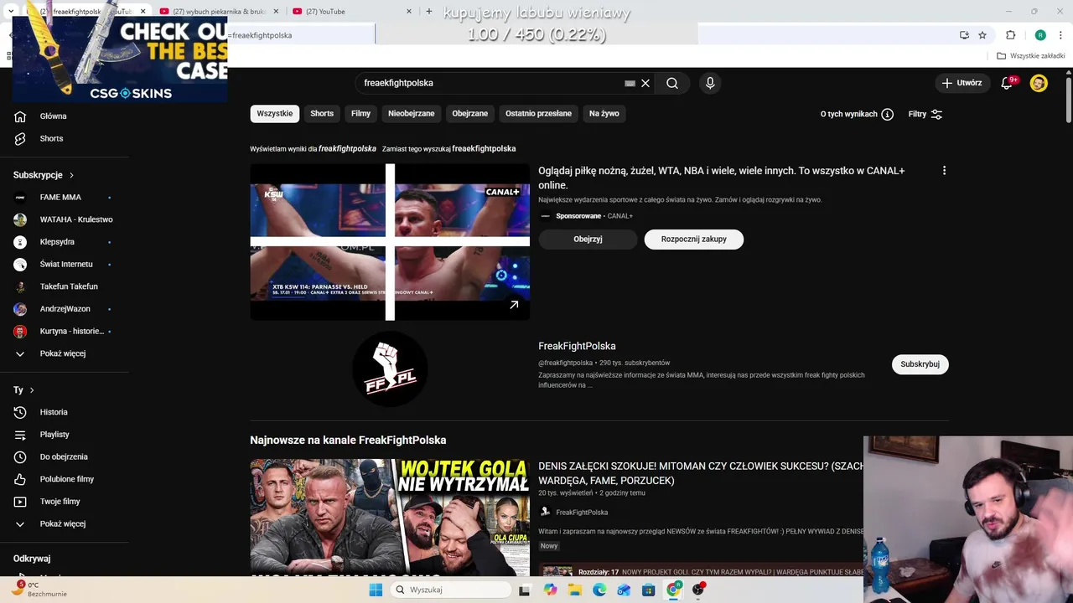Open the YouTube account avatar menu
The width and height of the screenshot is (1073, 603).
tap(1039, 83)
